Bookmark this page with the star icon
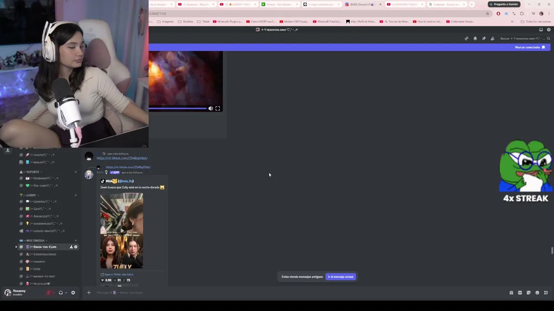 (487, 14)
